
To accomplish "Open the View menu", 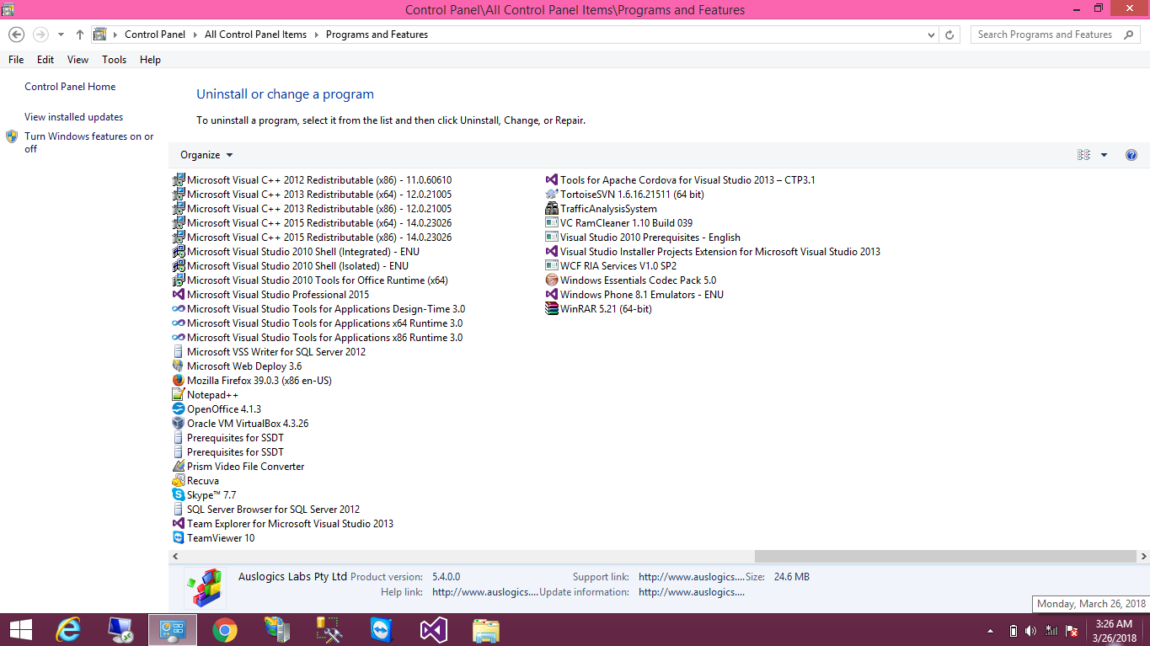I will tap(78, 60).
